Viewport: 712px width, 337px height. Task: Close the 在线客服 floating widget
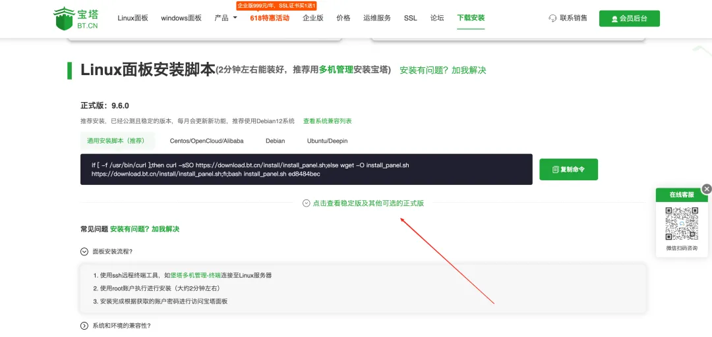[x=707, y=189]
